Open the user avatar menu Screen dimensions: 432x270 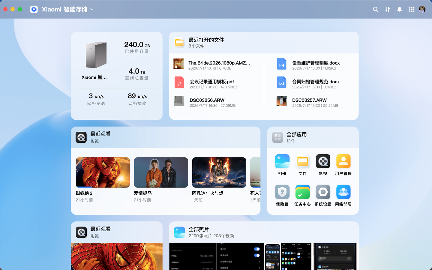coord(422,9)
